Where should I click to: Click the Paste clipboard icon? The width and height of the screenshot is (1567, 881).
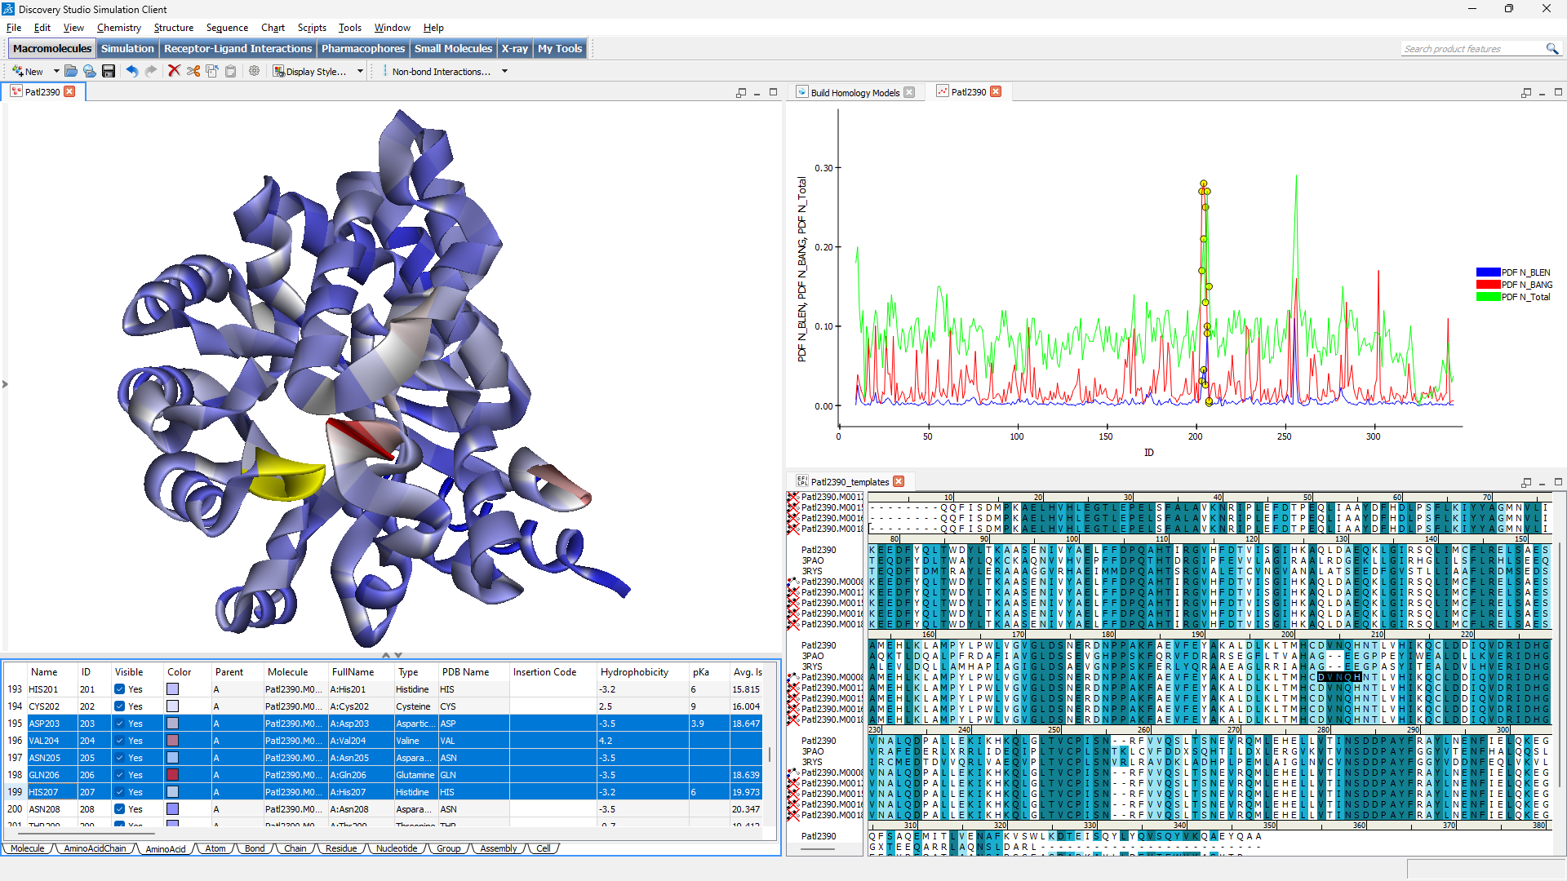pos(231,72)
